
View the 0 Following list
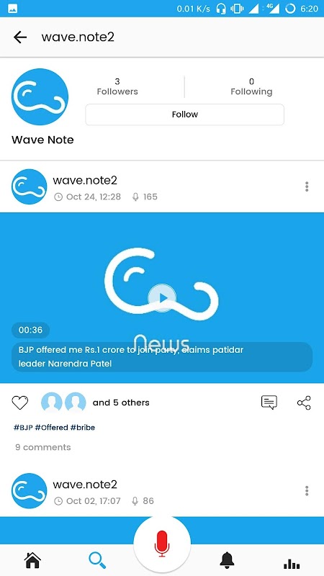tap(251, 86)
